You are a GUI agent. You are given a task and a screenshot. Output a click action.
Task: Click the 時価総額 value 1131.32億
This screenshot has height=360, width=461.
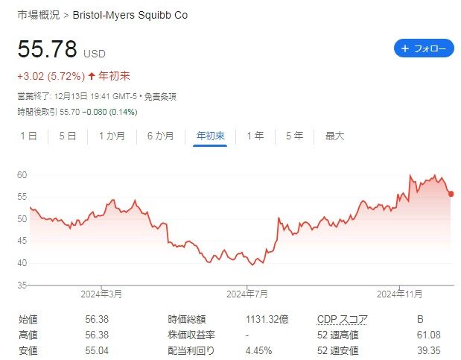[267, 319]
